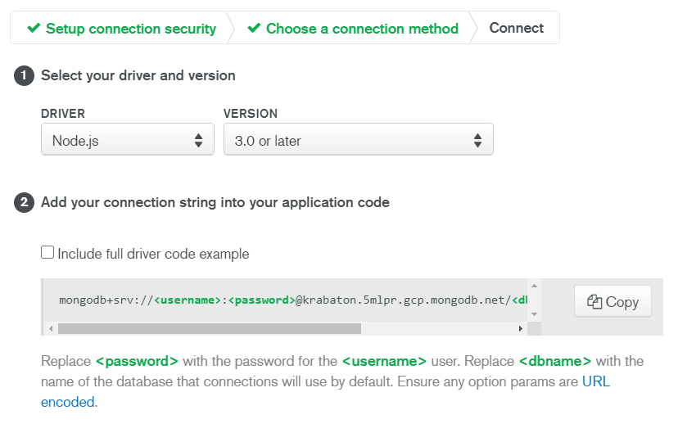The height and width of the screenshot is (433, 678).
Task: Copy the connection string
Action: pyautogui.click(x=612, y=301)
